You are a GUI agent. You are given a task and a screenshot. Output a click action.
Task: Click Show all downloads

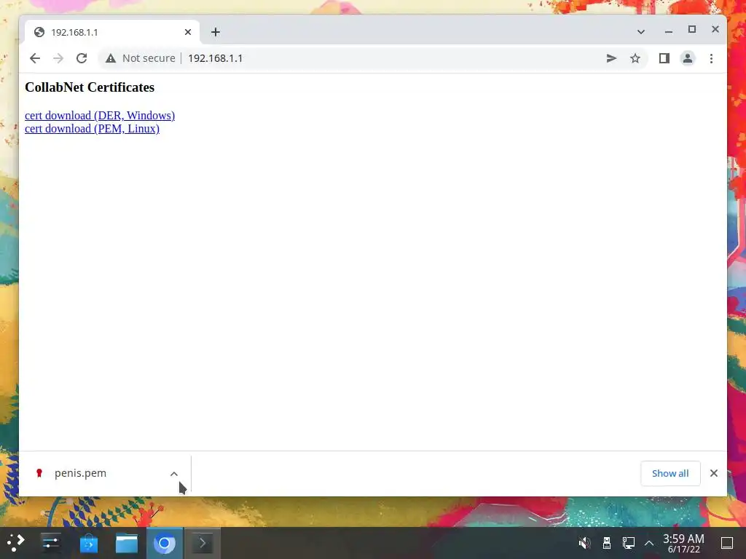(x=670, y=473)
